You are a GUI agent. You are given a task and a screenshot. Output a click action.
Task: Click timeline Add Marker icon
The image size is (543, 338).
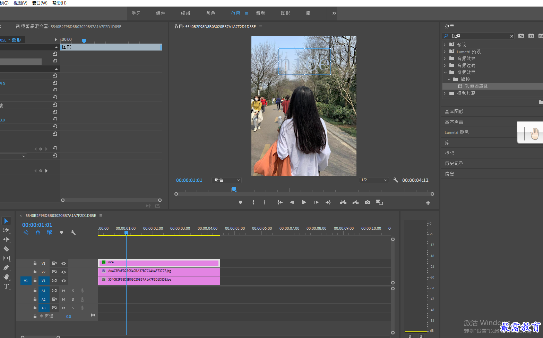tap(61, 232)
